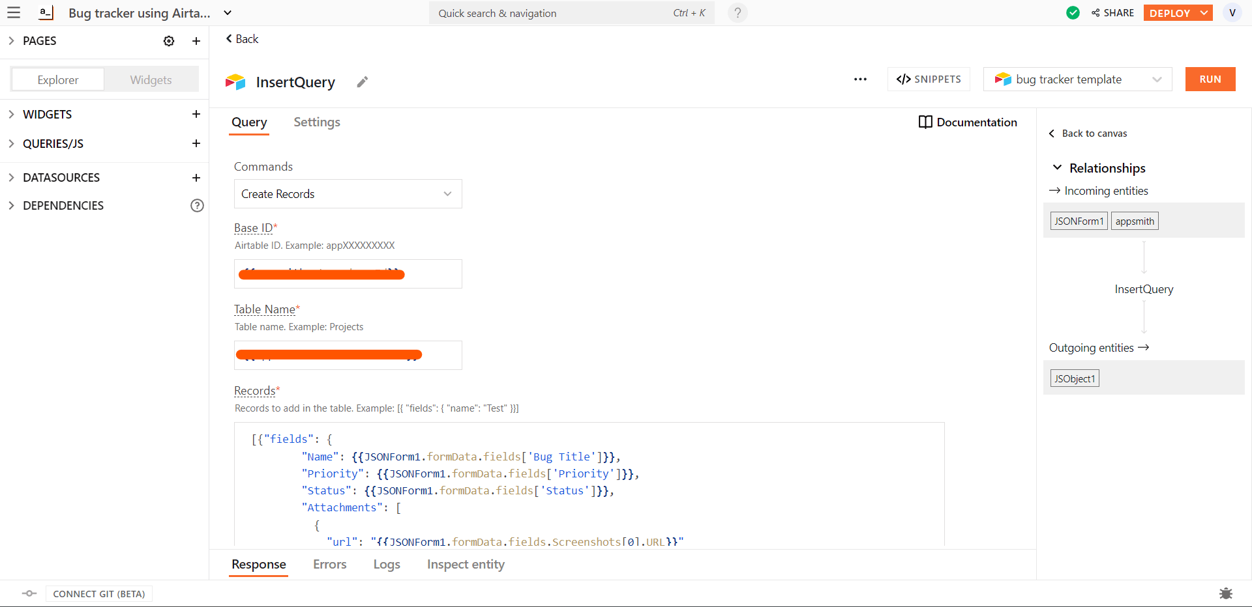The height and width of the screenshot is (607, 1252).
Task: Open the debugger bug icon
Action: (x=1225, y=593)
